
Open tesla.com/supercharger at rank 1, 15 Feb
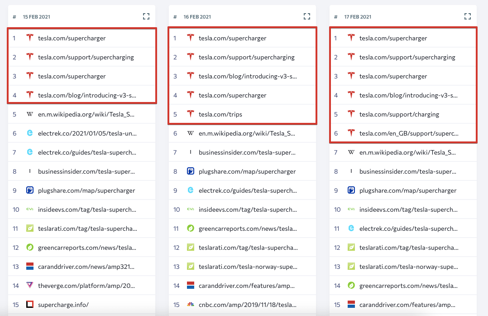72,39
